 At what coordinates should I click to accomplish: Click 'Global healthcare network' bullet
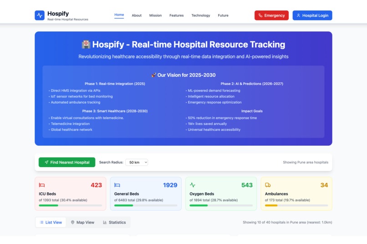[71, 129]
